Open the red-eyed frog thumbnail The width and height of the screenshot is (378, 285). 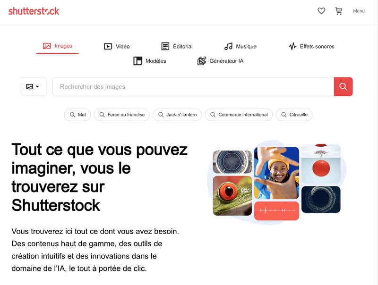232,195
